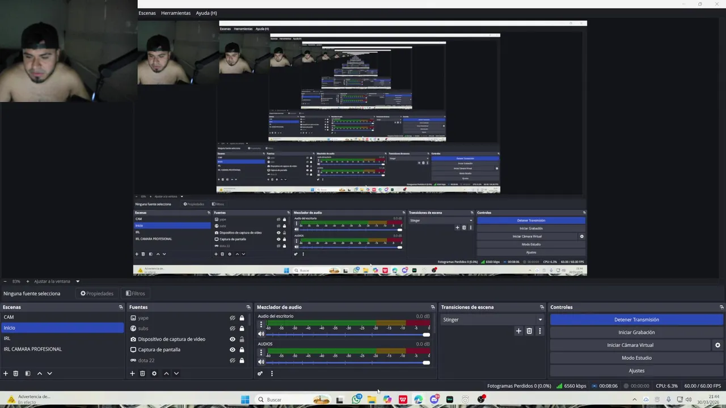The image size is (726, 408).
Task: Open the Escenas menu
Action: 147,13
